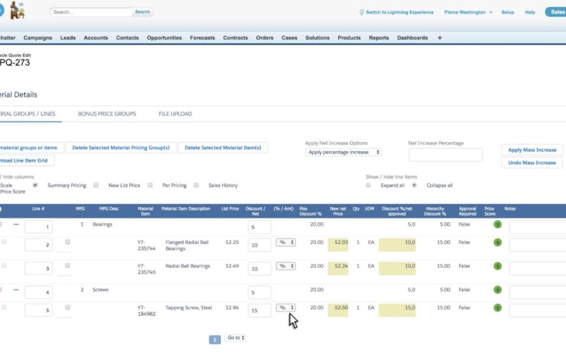Open the Help link
The image size is (566, 354).
530,12
